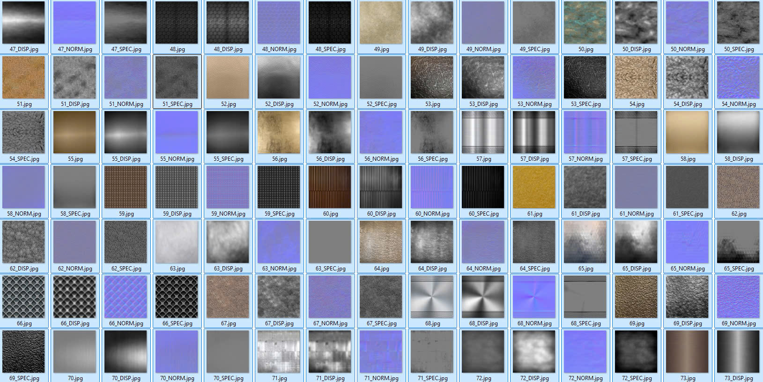Viewport: 763px width, 382px height.
Task: Select the 70_DISP.jpg file
Action: tap(126, 352)
